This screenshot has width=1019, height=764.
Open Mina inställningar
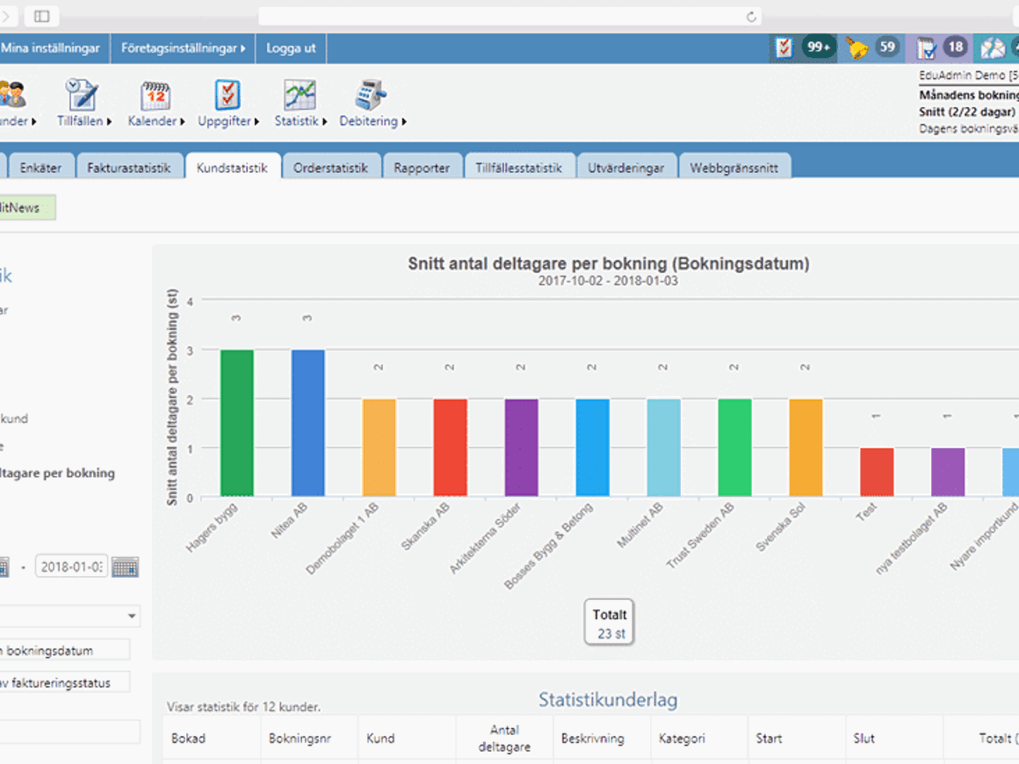pos(51,48)
